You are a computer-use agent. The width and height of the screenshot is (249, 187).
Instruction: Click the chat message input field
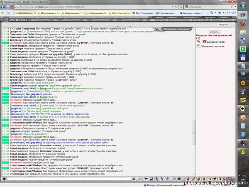pos(69,179)
